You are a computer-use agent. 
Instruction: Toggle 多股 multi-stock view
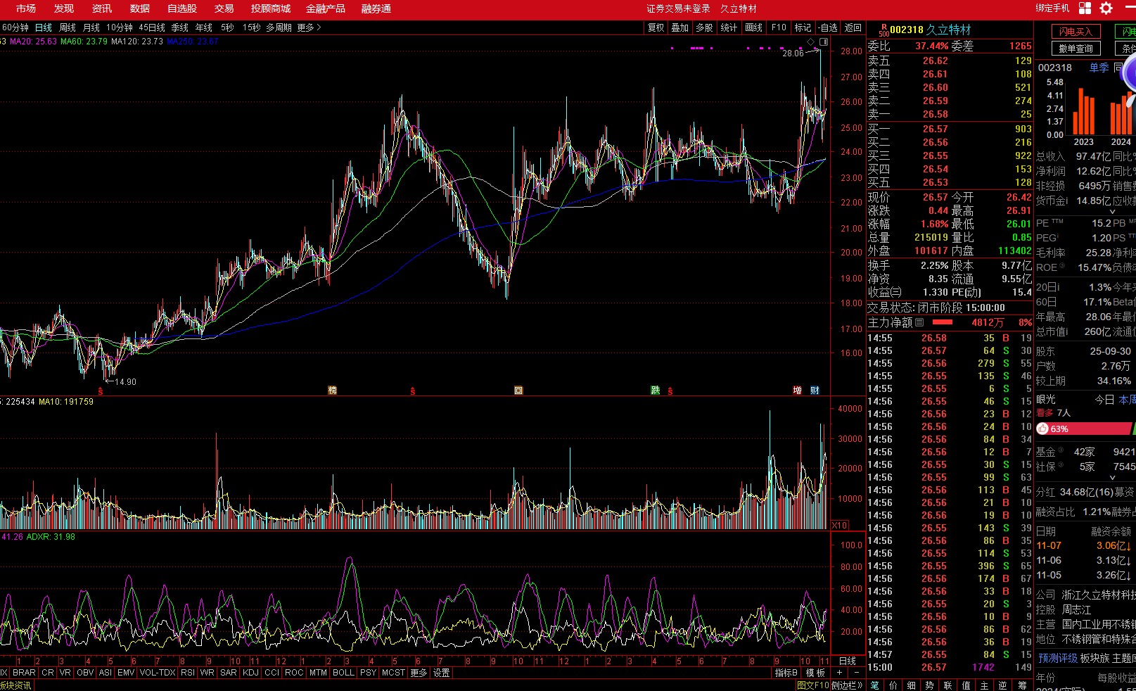[704, 27]
